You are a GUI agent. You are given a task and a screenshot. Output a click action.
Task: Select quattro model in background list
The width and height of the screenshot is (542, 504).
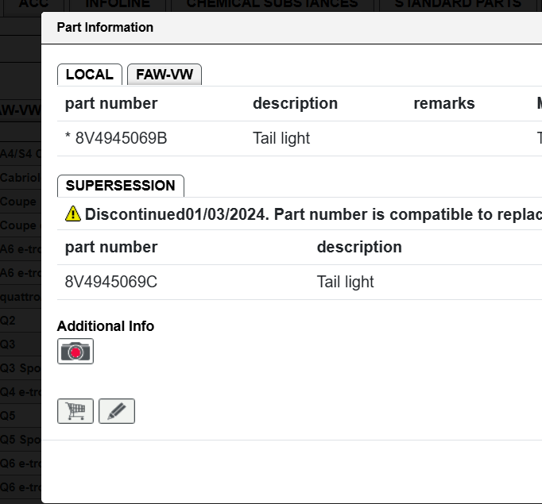(20, 297)
